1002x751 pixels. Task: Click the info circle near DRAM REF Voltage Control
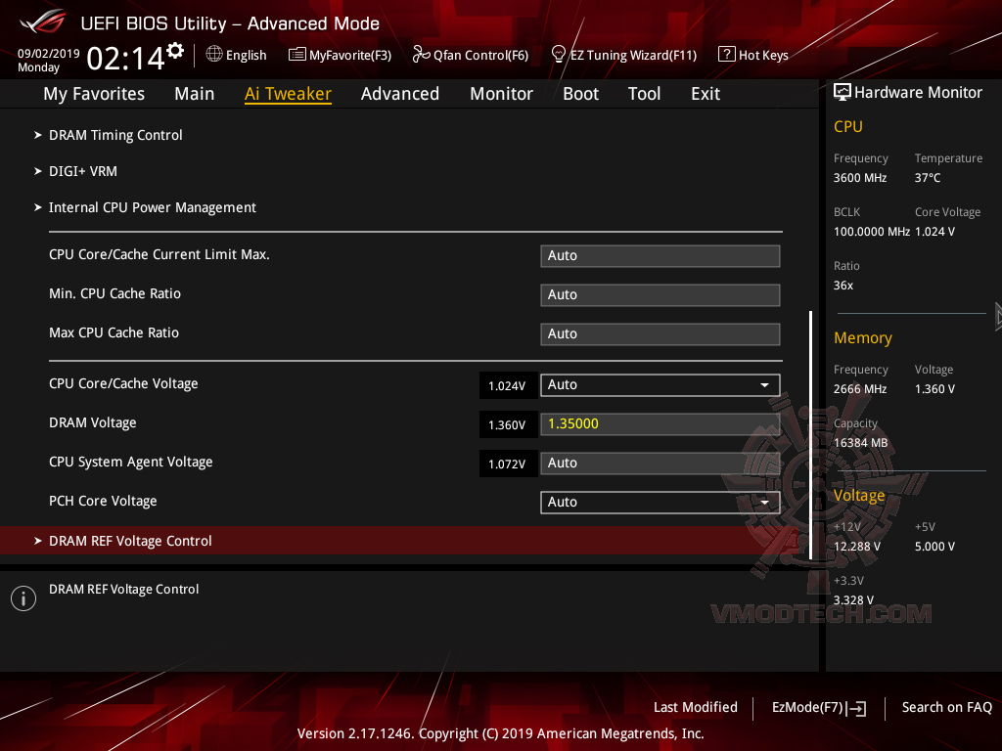[x=23, y=597]
